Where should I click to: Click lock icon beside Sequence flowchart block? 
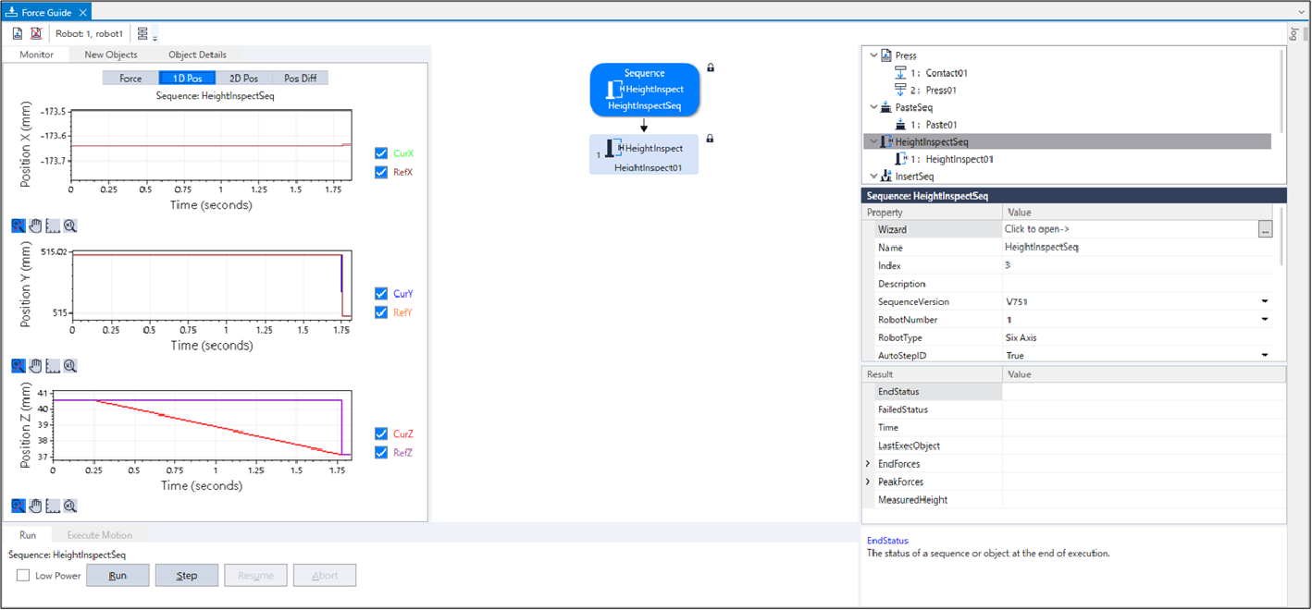pyautogui.click(x=711, y=67)
